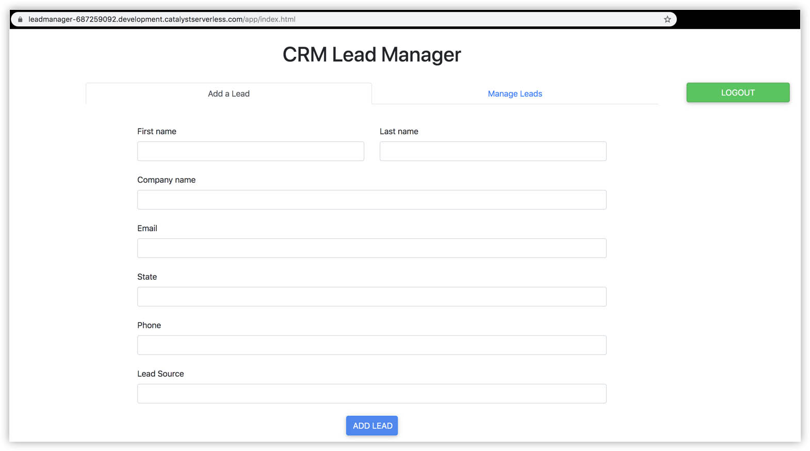Switch to the Add a Lead tab
The width and height of the screenshot is (810, 451).
(x=229, y=93)
